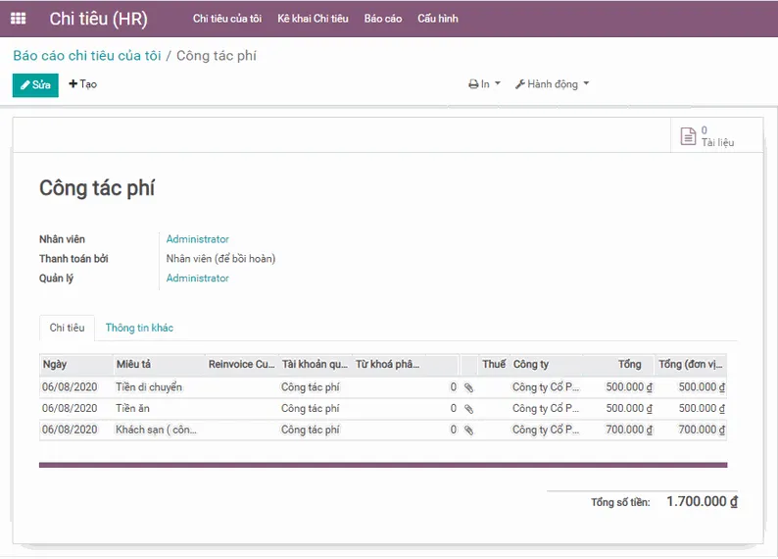
Task: Go to Báo cáo chi tiêu của tôi breadcrumb
Action: 87,56
